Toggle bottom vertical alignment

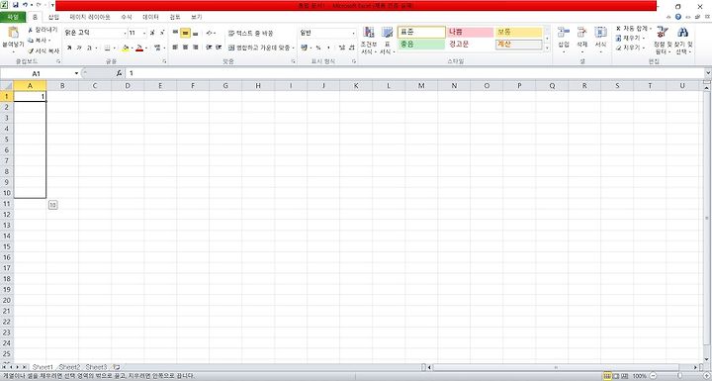[x=195, y=33]
